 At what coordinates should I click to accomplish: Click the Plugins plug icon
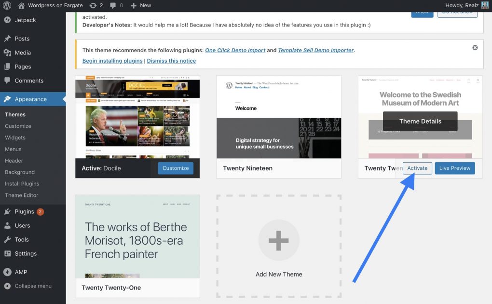point(8,211)
